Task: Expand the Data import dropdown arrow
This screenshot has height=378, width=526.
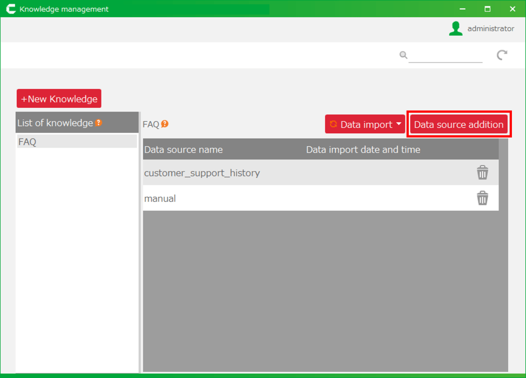Action: [x=399, y=124]
